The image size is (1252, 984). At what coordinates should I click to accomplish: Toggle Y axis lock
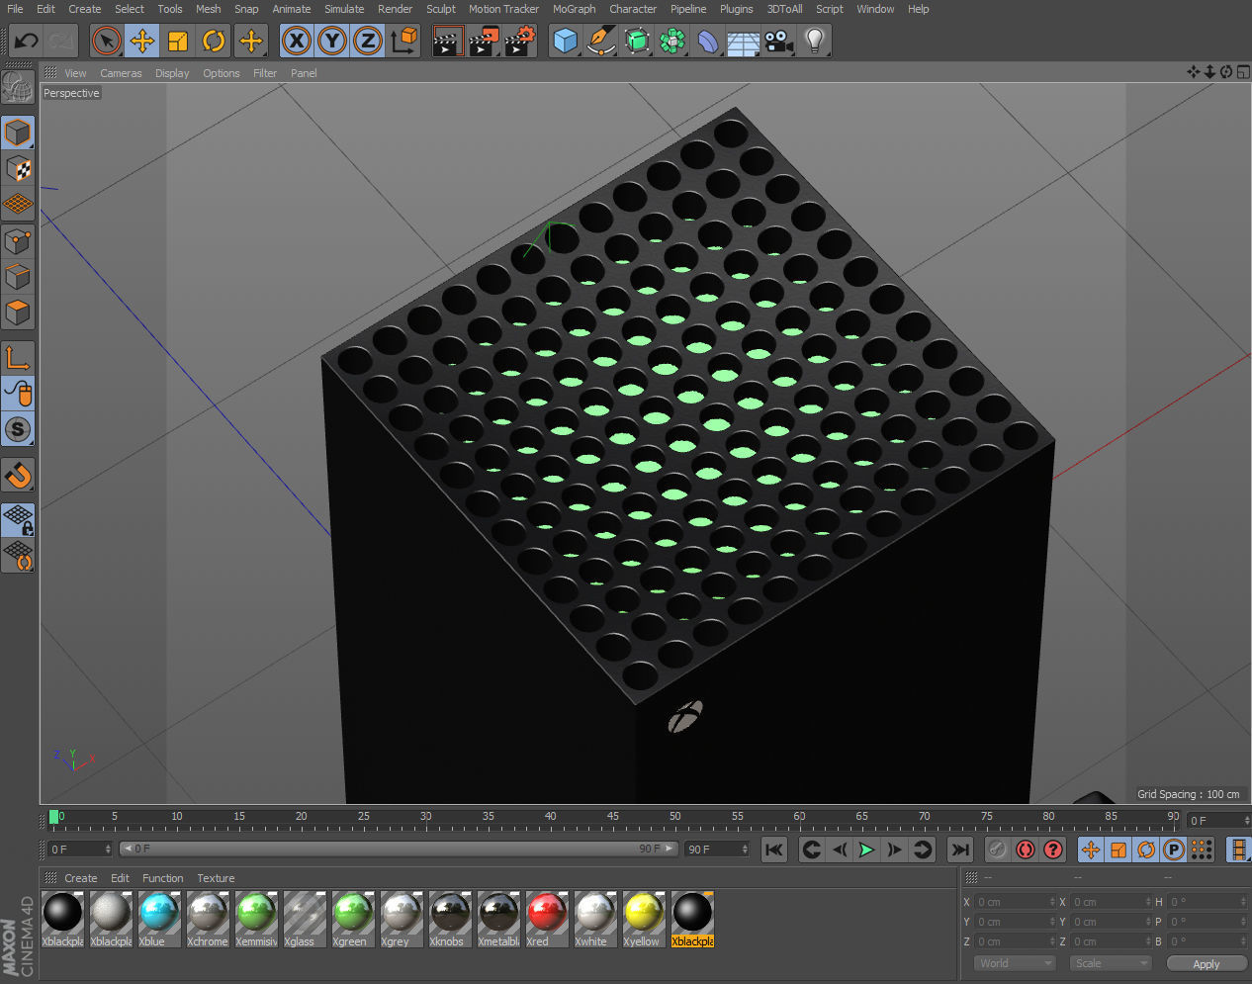(332, 42)
